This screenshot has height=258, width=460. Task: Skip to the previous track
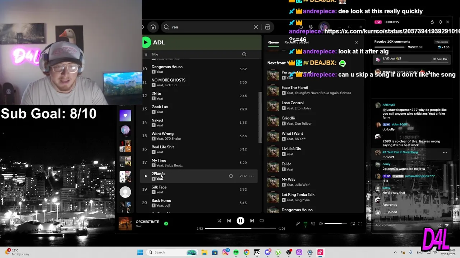tap(229, 221)
